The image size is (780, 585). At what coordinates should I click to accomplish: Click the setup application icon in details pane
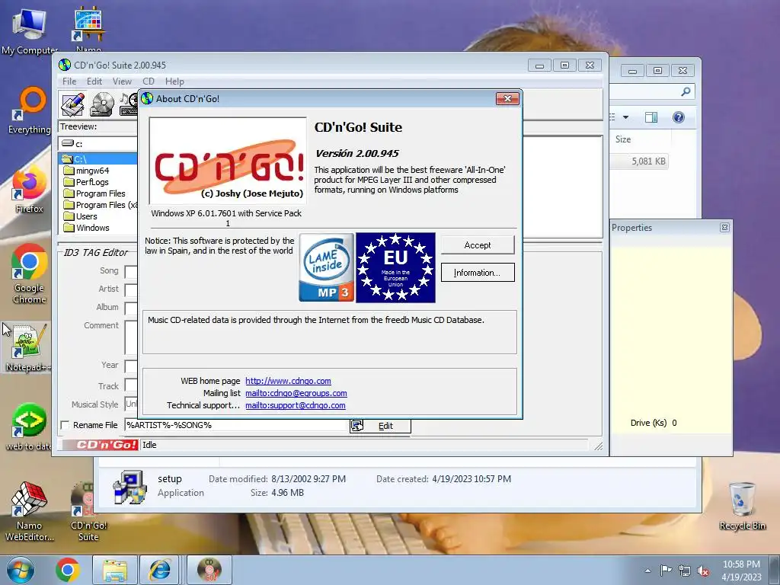[x=130, y=487]
